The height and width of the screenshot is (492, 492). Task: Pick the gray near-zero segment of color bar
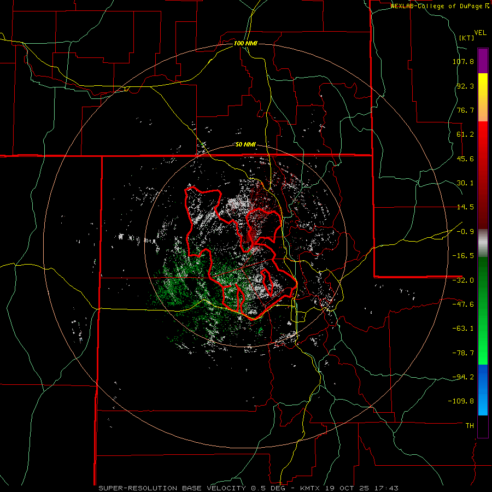pyautogui.click(x=483, y=243)
